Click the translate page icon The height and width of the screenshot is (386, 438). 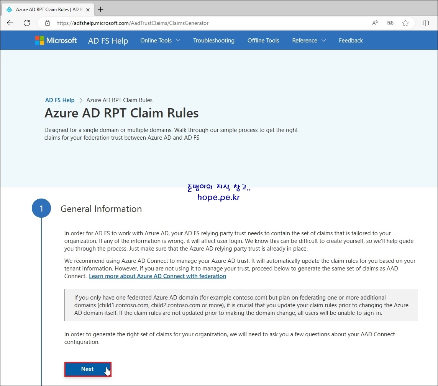click(x=390, y=23)
